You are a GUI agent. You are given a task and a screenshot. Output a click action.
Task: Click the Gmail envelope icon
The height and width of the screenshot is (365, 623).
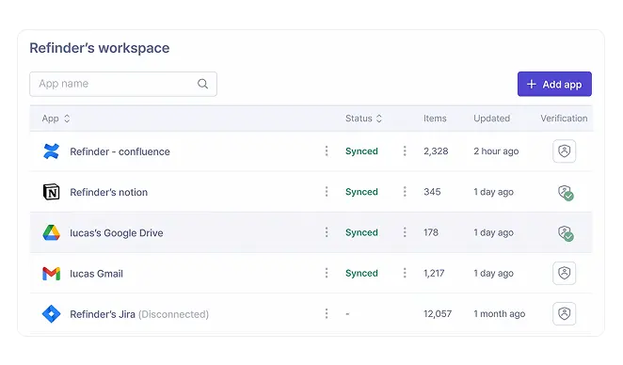51,274
